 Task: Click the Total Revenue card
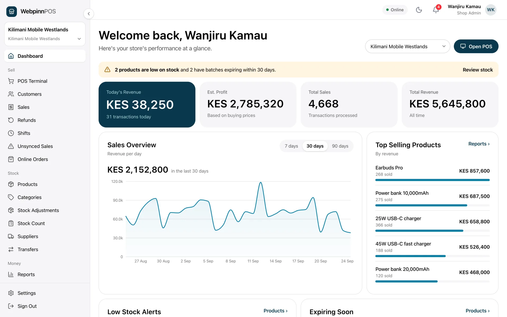[450, 105]
